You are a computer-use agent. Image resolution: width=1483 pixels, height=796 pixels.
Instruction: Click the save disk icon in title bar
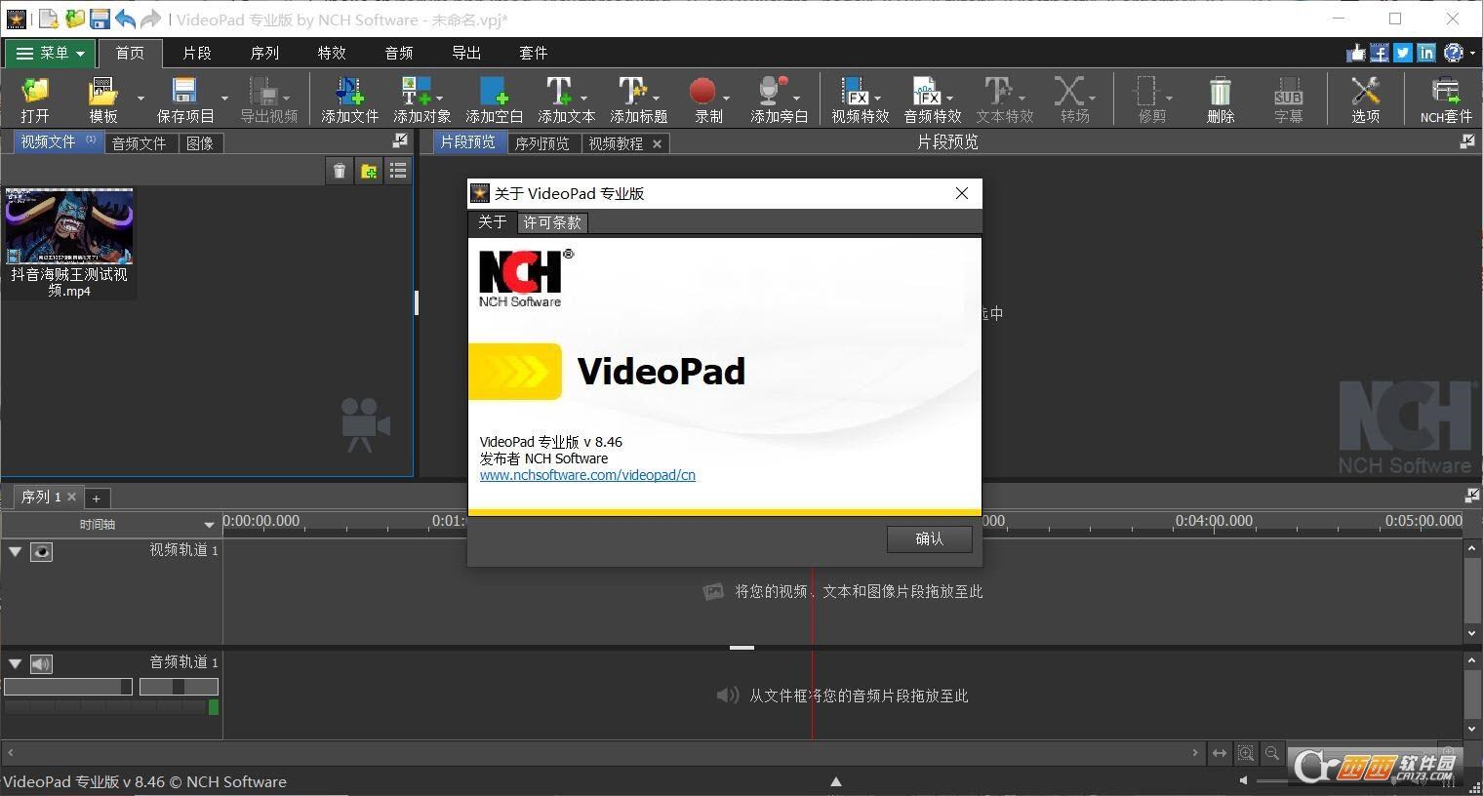(x=100, y=19)
